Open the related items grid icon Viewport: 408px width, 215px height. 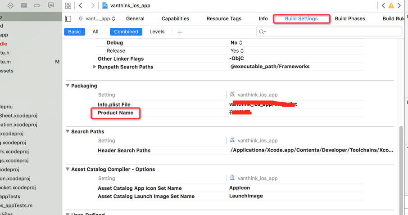[x=68, y=5]
